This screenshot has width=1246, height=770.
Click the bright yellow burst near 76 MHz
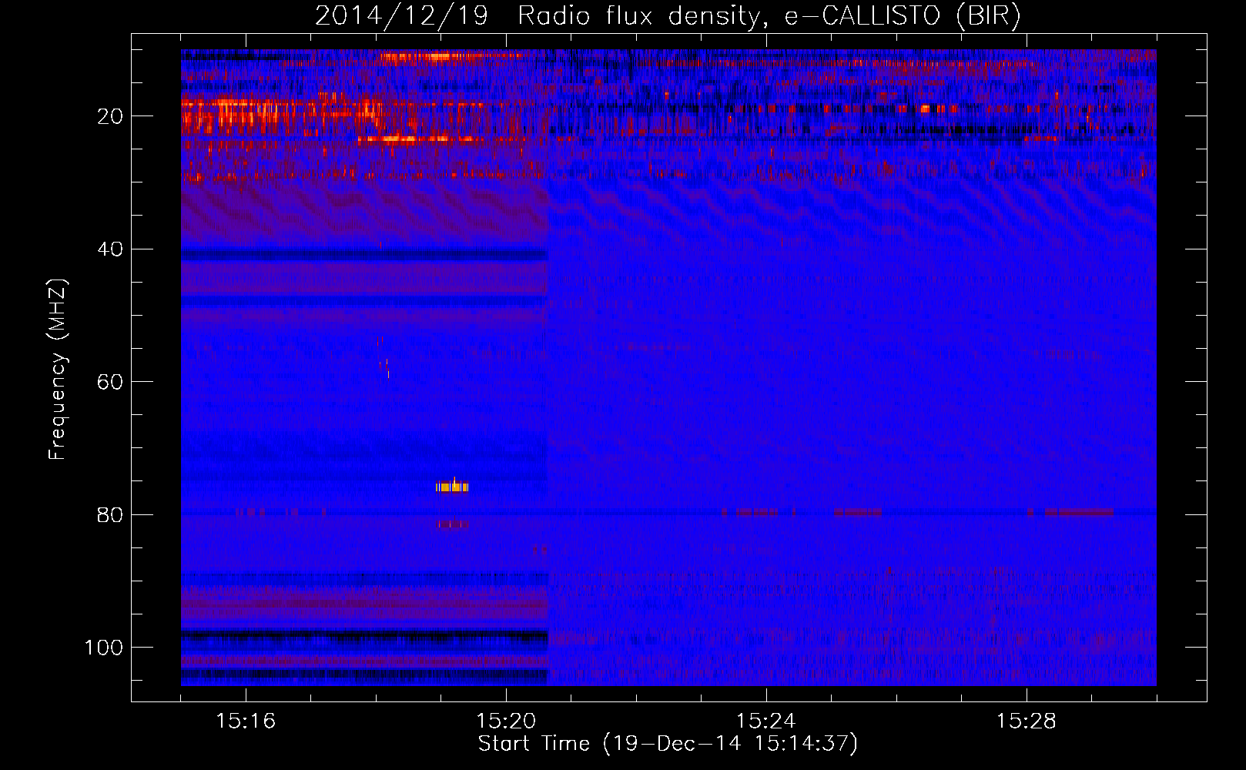(452, 487)
